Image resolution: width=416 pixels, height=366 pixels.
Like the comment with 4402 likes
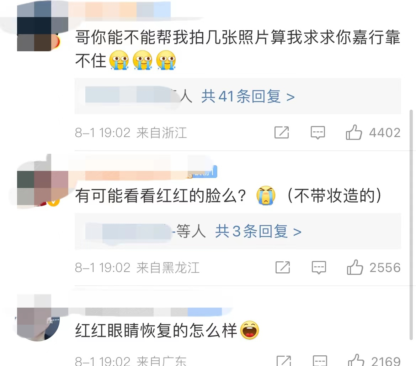click(354, 132)
